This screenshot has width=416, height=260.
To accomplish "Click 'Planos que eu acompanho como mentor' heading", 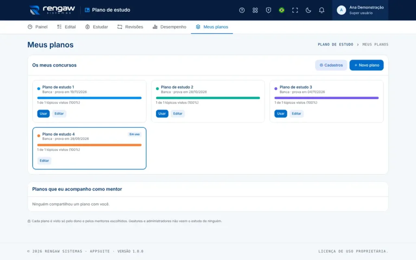I will pyautogui.click(x=77, y=189).
